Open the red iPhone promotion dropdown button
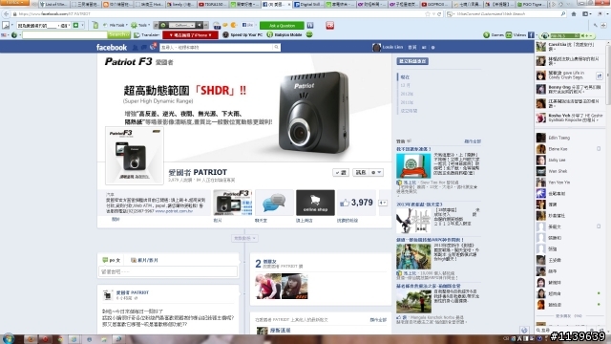Screen dimensions: 611x344 (191, 34)
